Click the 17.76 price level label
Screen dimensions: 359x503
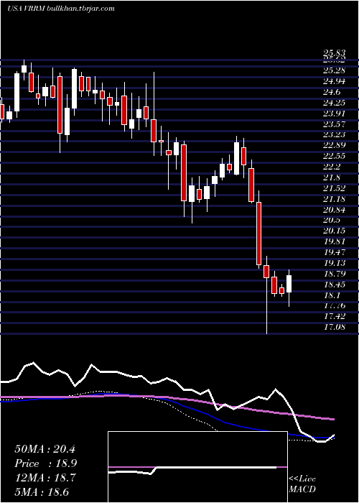click(x=335, y=305)
